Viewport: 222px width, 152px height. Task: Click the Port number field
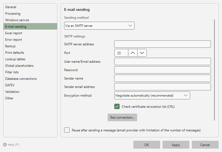pyautogui.click(x=121, y=53)
